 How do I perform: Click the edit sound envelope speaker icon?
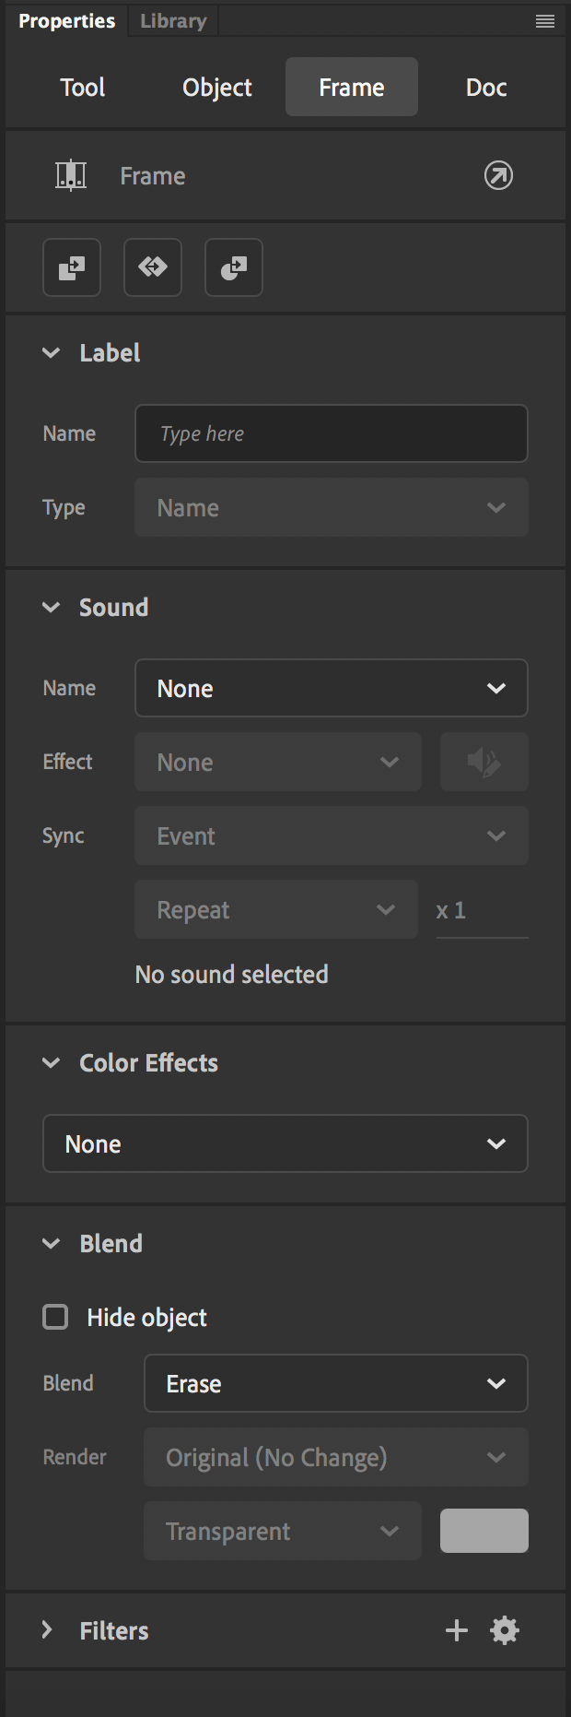point(484,762)
